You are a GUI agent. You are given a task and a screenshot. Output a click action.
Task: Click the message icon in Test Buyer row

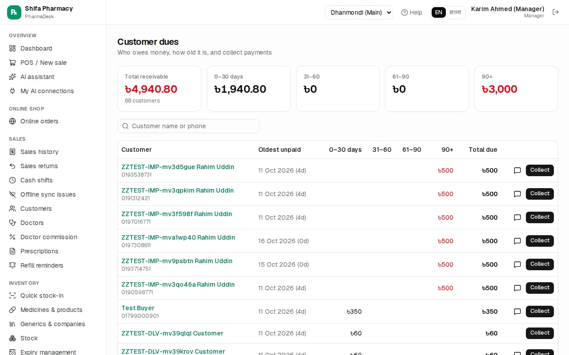pos(517,312)
